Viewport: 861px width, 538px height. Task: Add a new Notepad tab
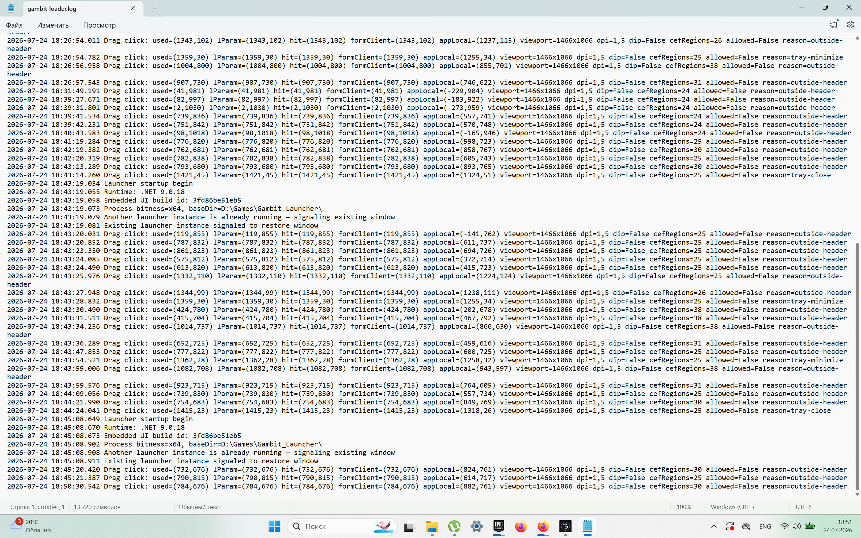[155, 8]
